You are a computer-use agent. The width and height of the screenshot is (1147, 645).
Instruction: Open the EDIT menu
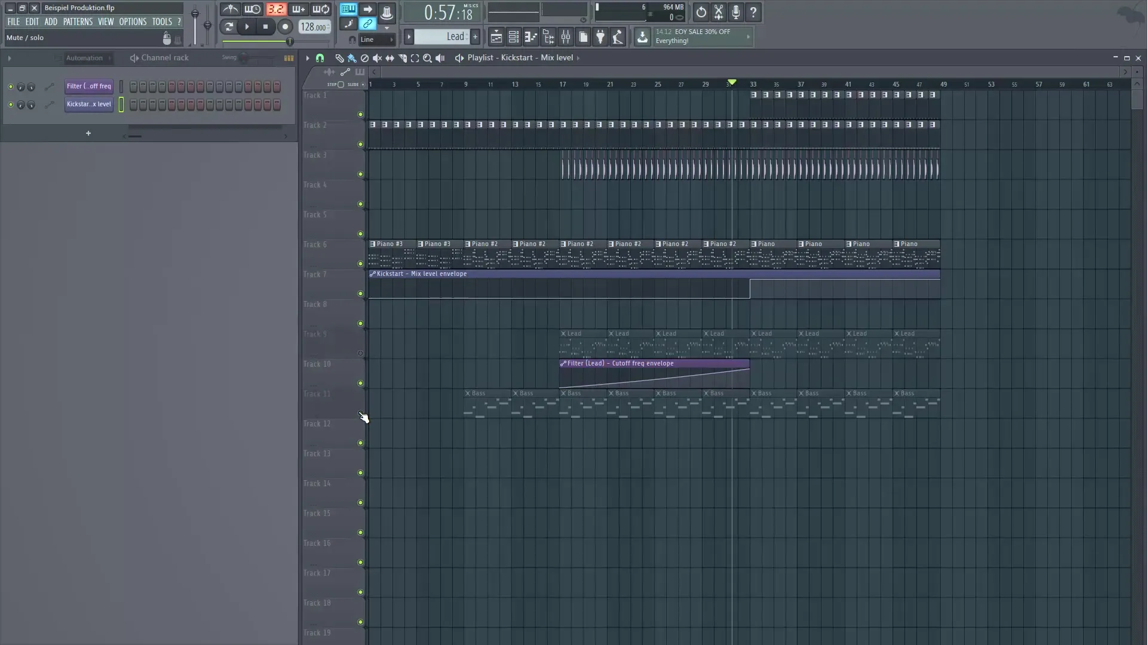click(x=32, y=21)
